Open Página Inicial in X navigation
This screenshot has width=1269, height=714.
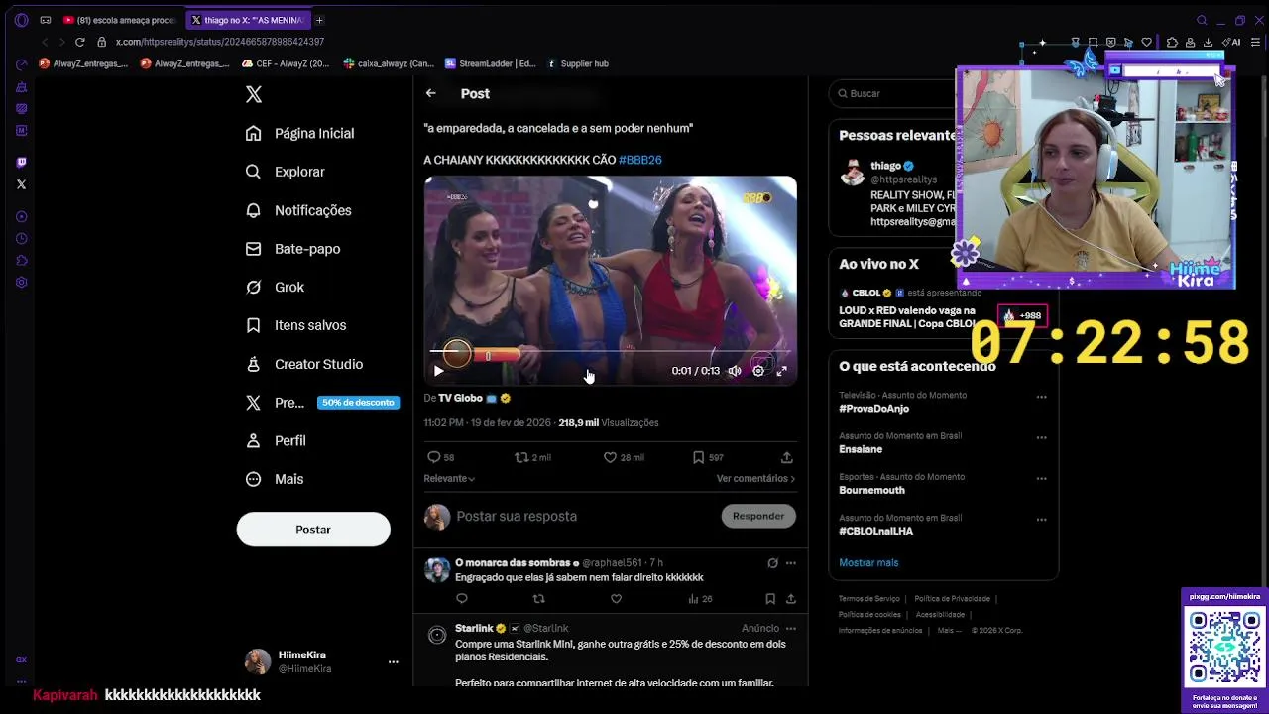click(x=299, y=133)
